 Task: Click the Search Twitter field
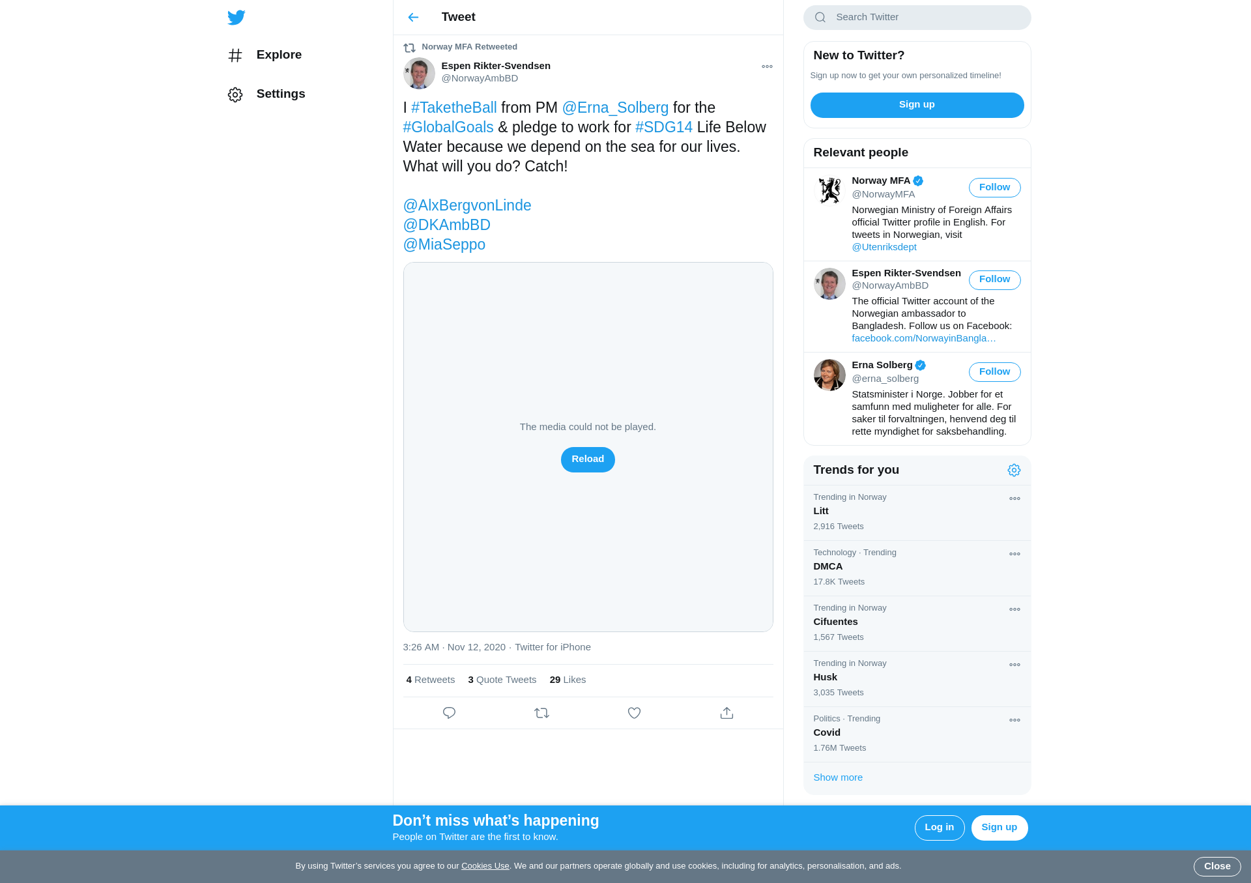point(917,18)
